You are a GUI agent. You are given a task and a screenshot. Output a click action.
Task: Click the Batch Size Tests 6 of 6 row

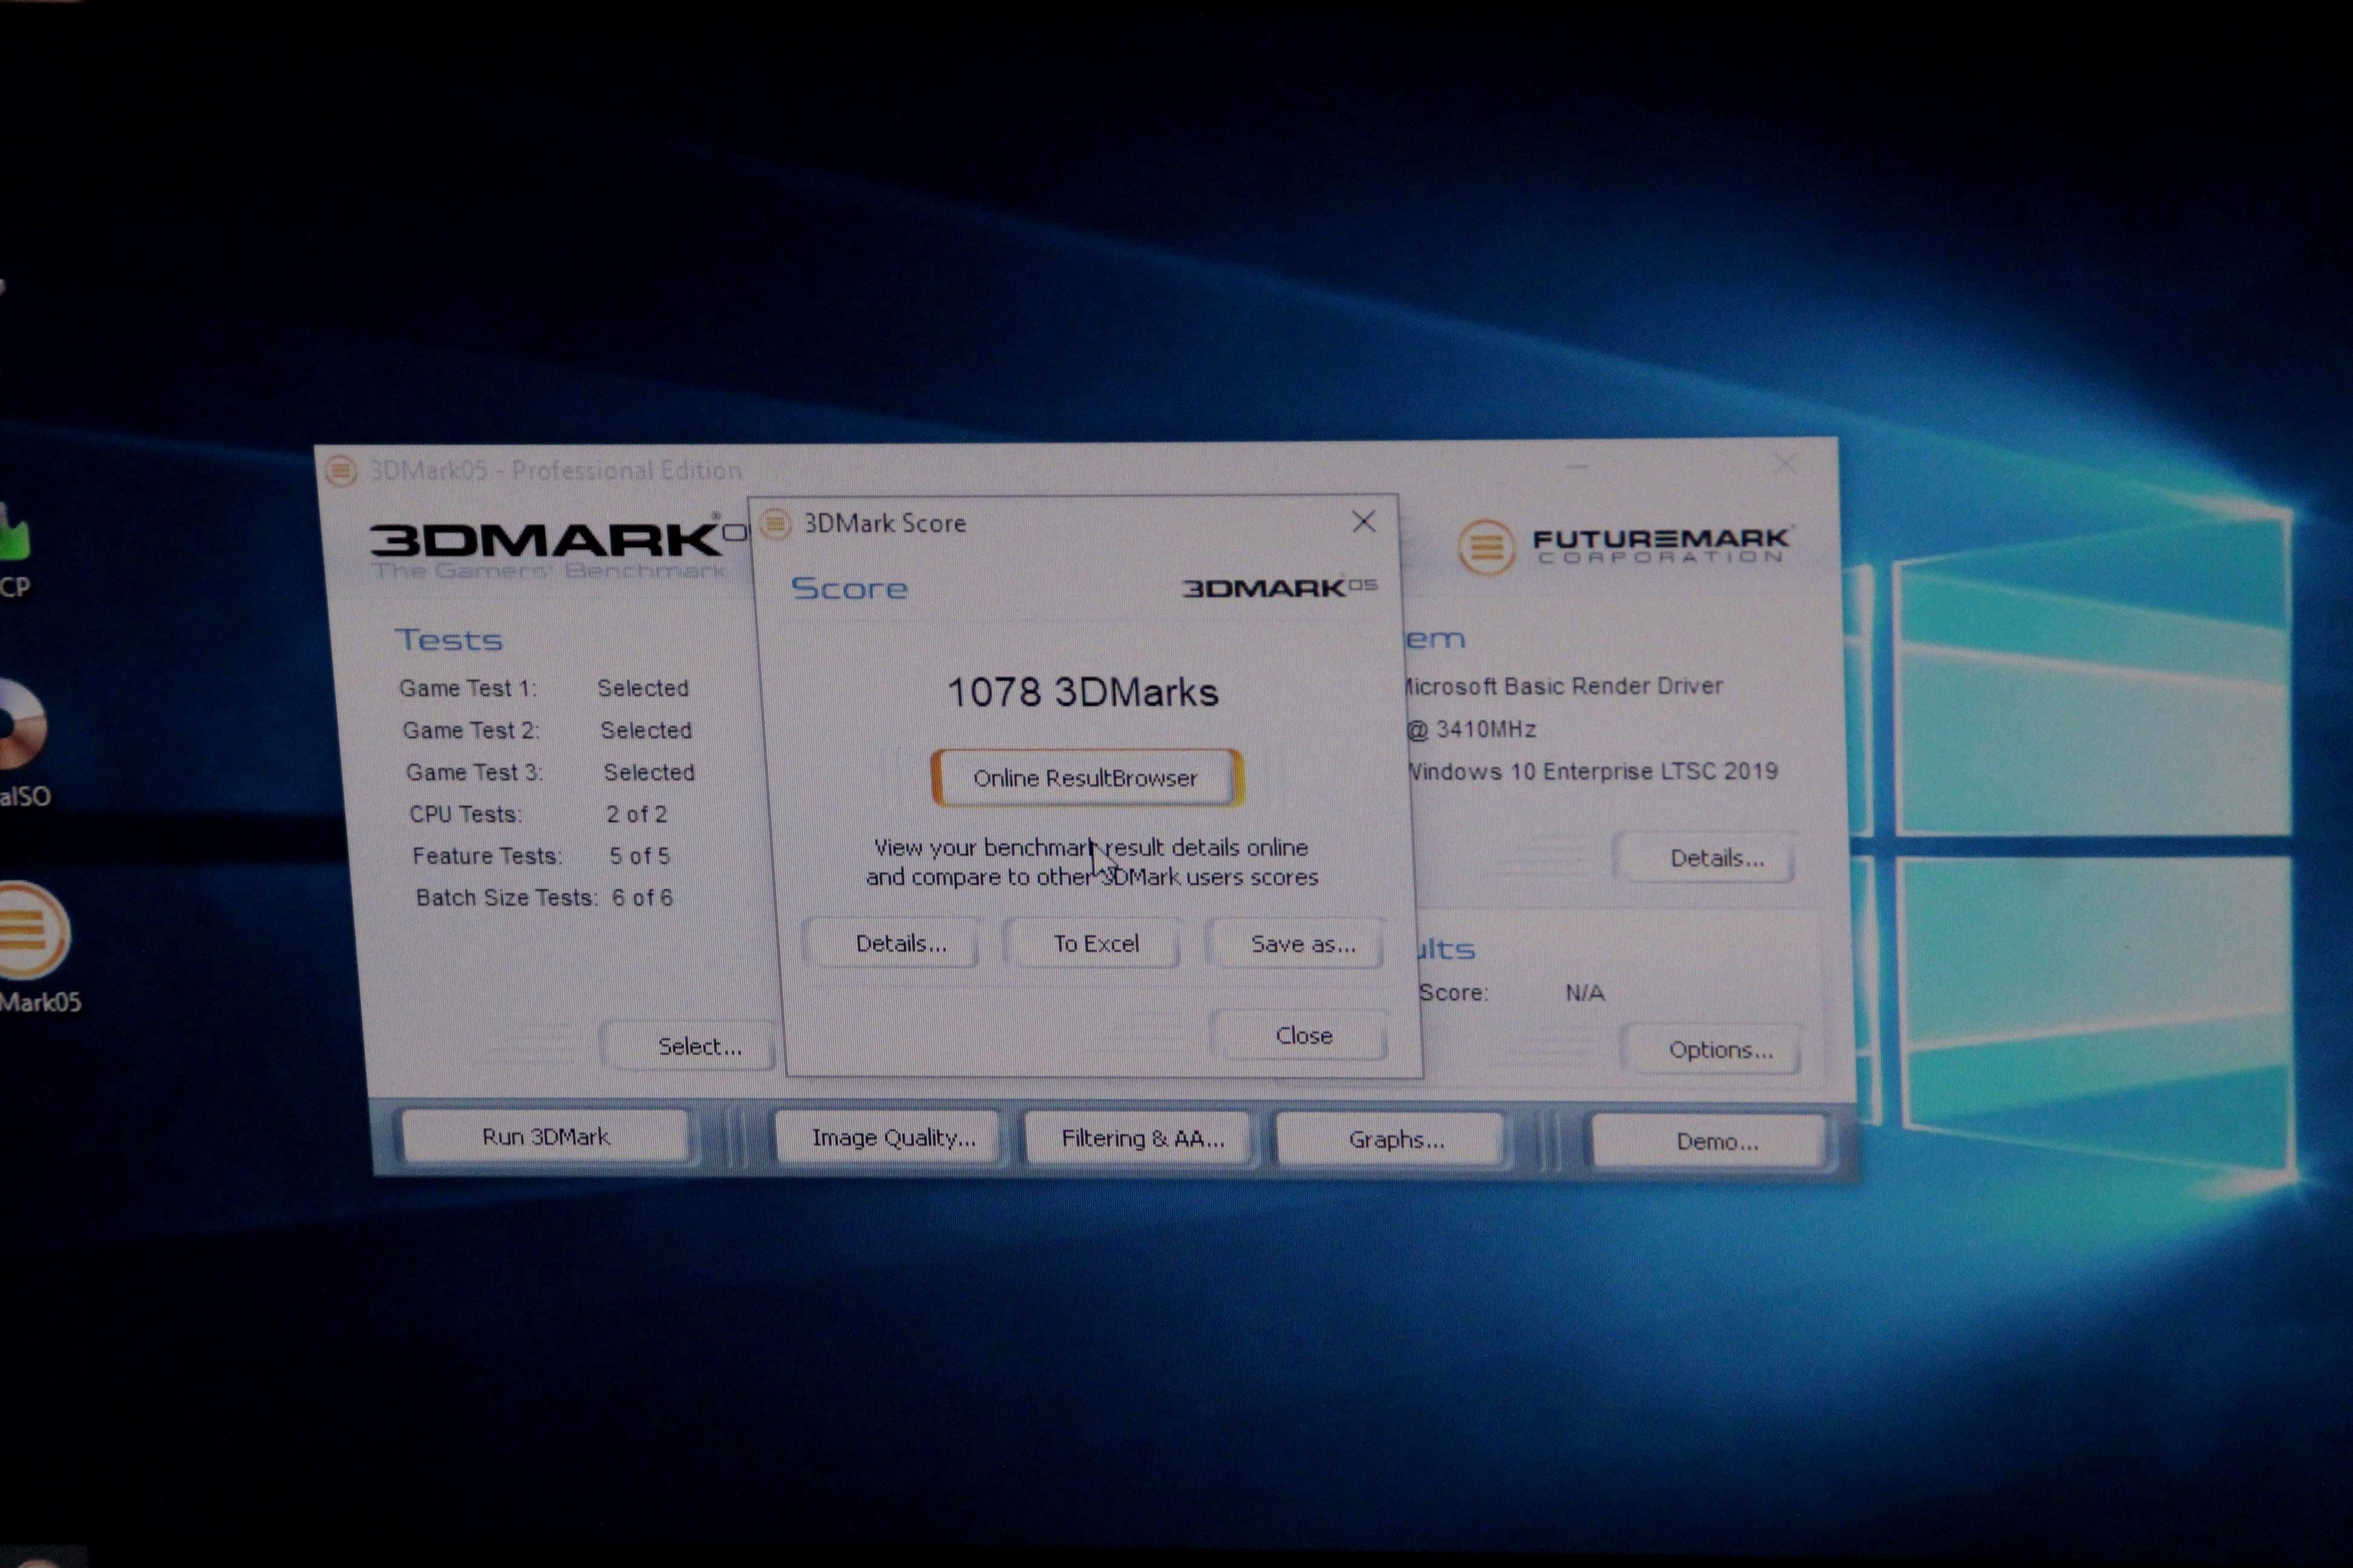coord(545,897)
